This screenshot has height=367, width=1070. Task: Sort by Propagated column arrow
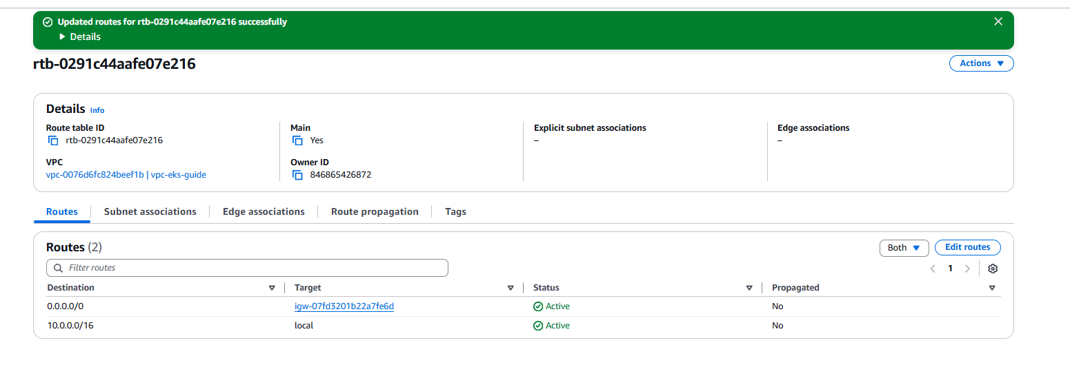point(992,288)
